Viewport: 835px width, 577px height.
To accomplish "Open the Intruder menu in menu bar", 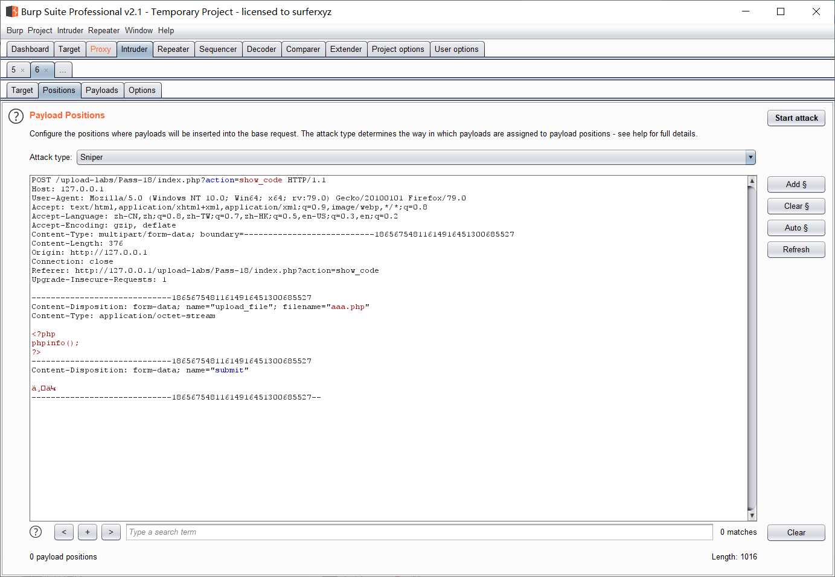I will 71,31.
